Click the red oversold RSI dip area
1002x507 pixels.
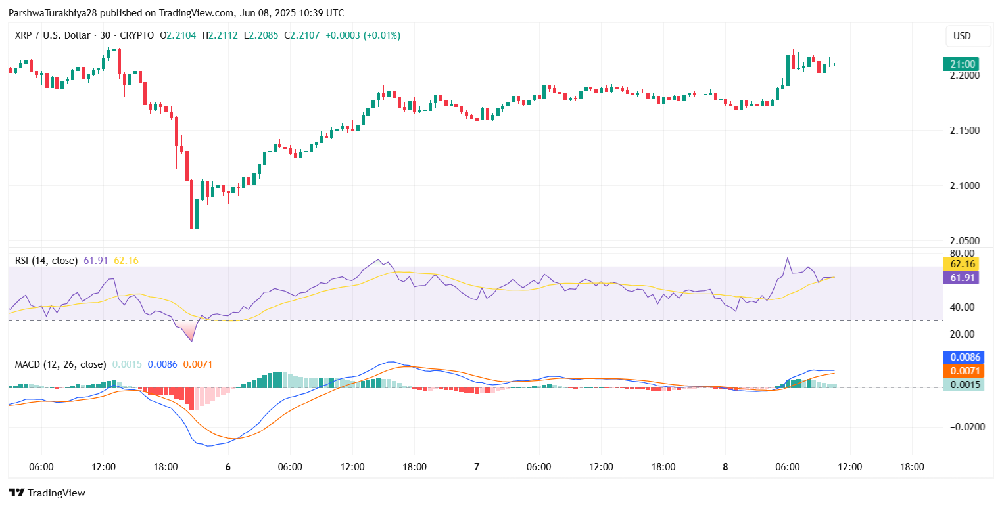[190, 330]
